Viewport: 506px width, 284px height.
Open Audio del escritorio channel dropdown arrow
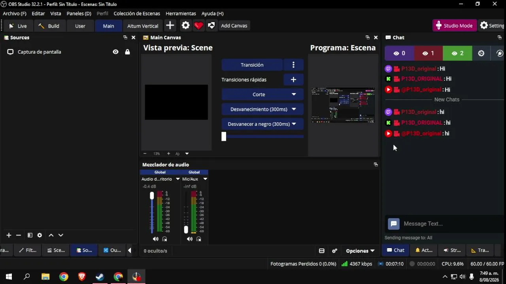(177, 179)
